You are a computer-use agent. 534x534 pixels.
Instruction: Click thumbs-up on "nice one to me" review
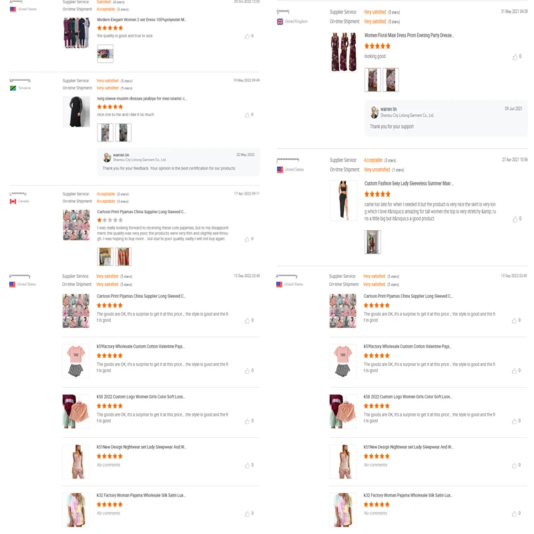(x=247, y=115)
